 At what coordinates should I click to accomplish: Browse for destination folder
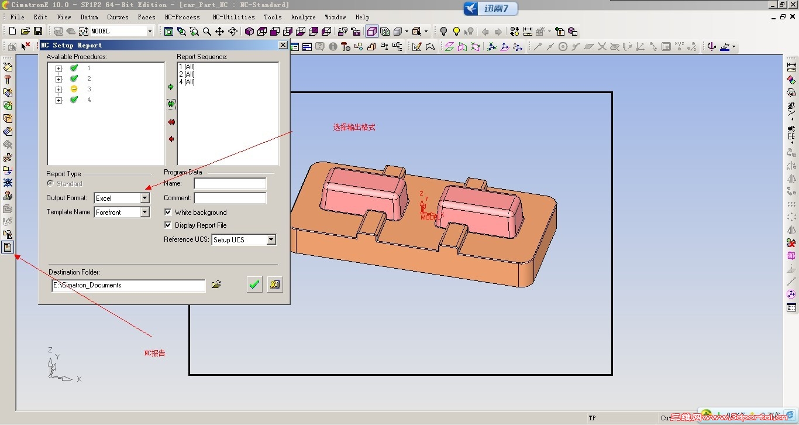click(x=216, y=285)
